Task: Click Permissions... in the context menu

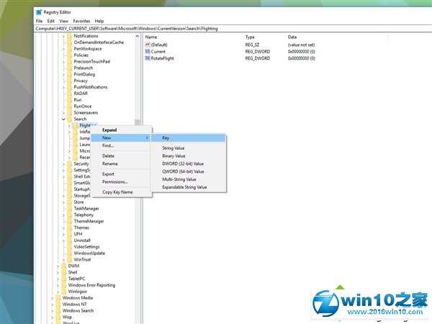Action: 114,181
